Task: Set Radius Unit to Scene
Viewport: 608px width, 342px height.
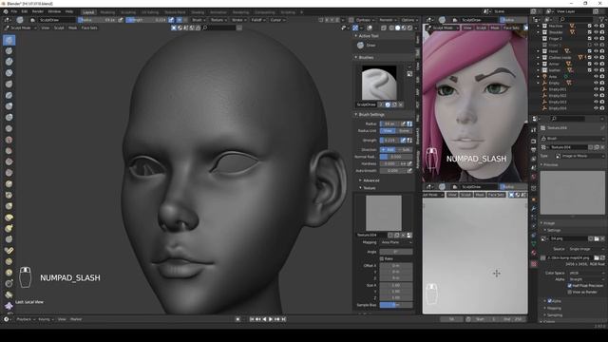Action: pos(404,131)
